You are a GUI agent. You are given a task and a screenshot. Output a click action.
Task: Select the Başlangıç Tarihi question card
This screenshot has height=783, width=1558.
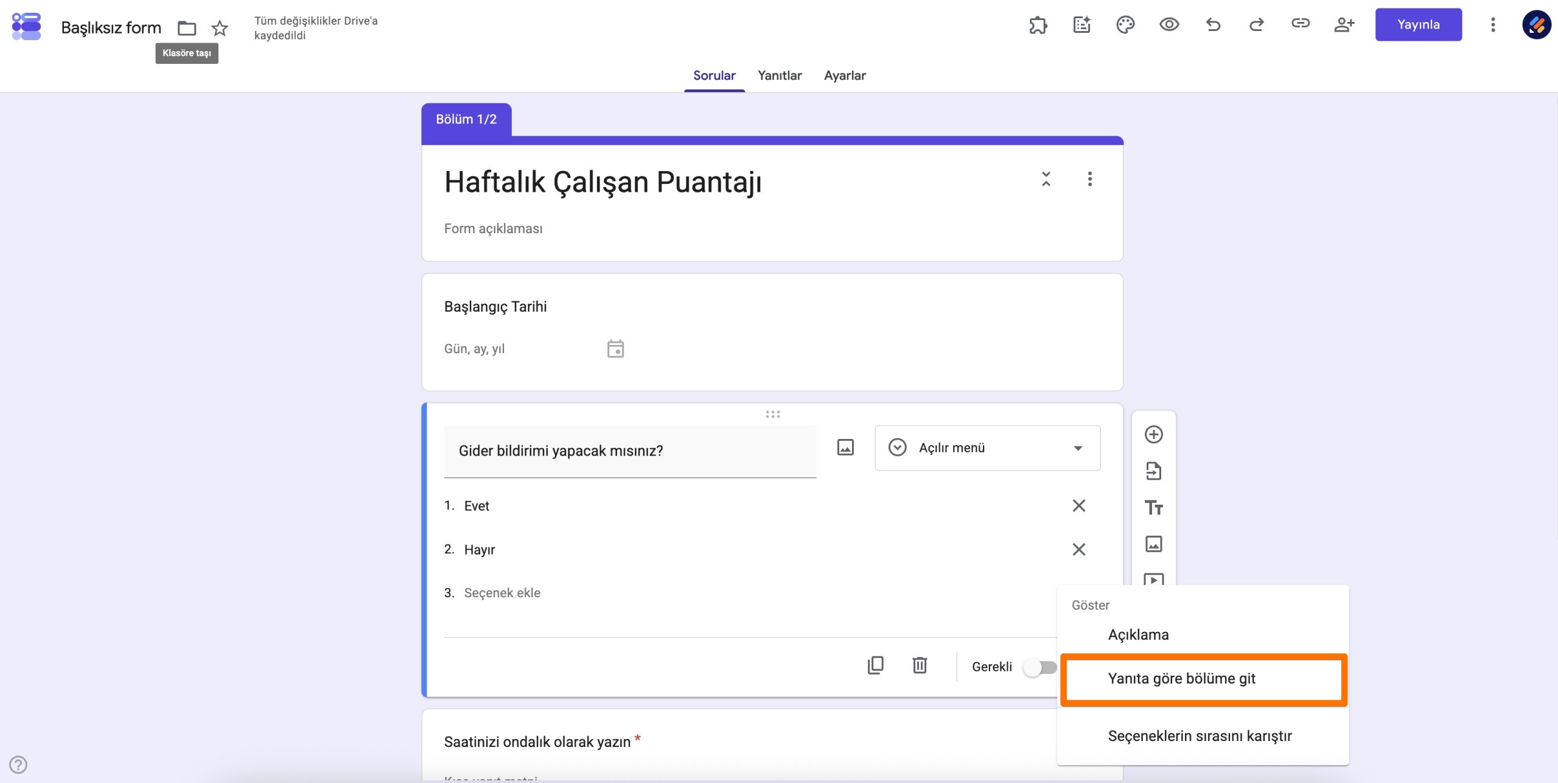click(x=772, y=332)
